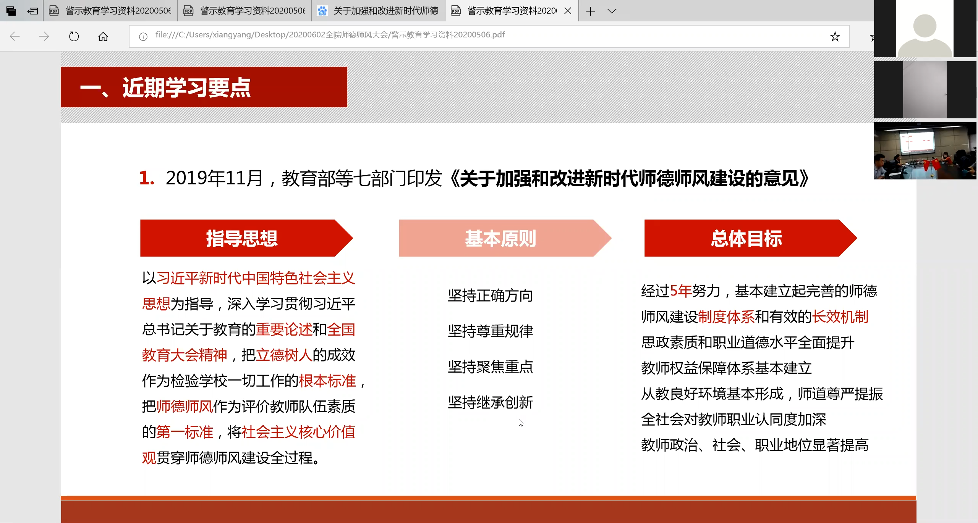The width and height of the screenshot is (978, 523).
Task: Select the meeting room video thumbnail
Action: pos(925,151)
